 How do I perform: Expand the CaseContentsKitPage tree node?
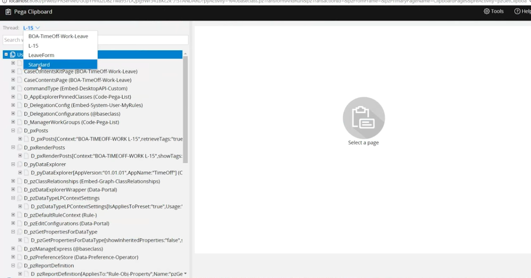coord(13,71)
